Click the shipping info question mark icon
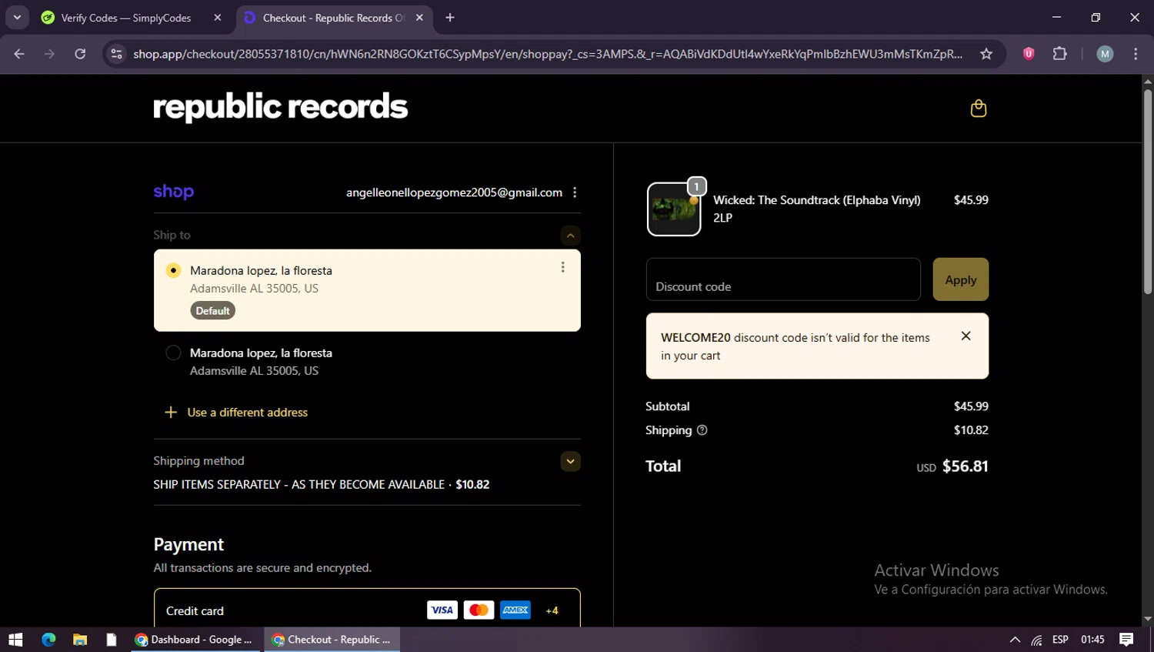The image size is (1154, 652). (702, 430)
